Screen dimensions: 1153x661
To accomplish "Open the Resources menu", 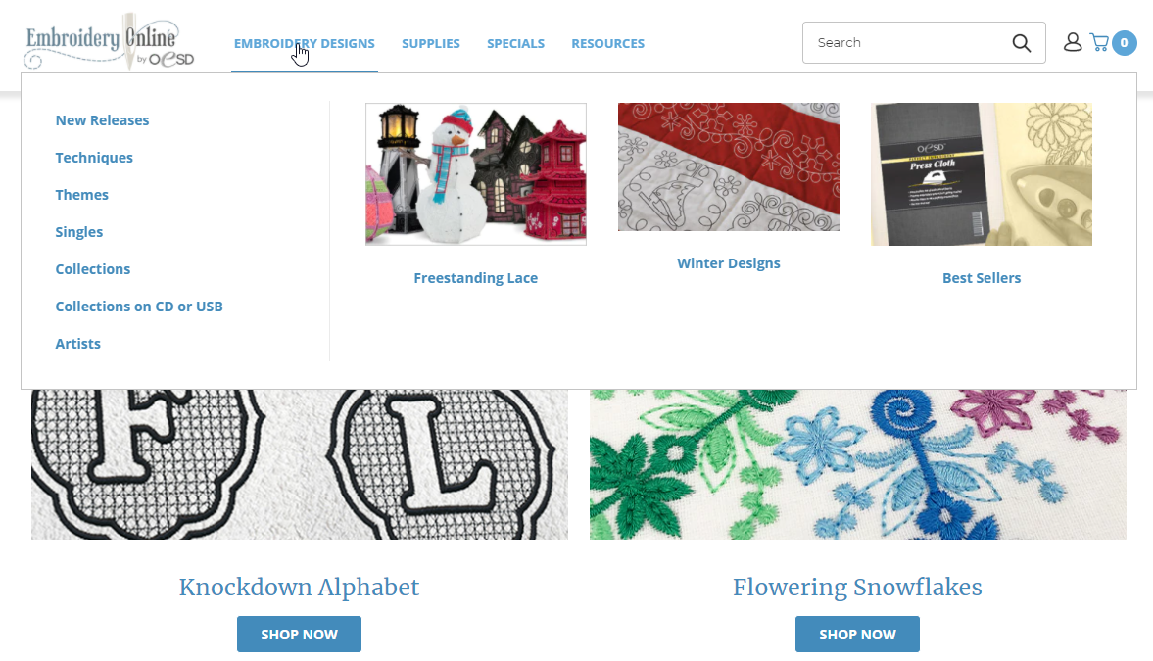I will tap(608, 43).
